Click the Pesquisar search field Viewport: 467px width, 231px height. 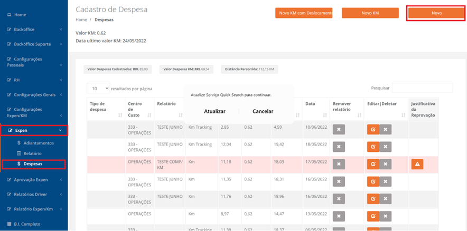pos(422,88)
